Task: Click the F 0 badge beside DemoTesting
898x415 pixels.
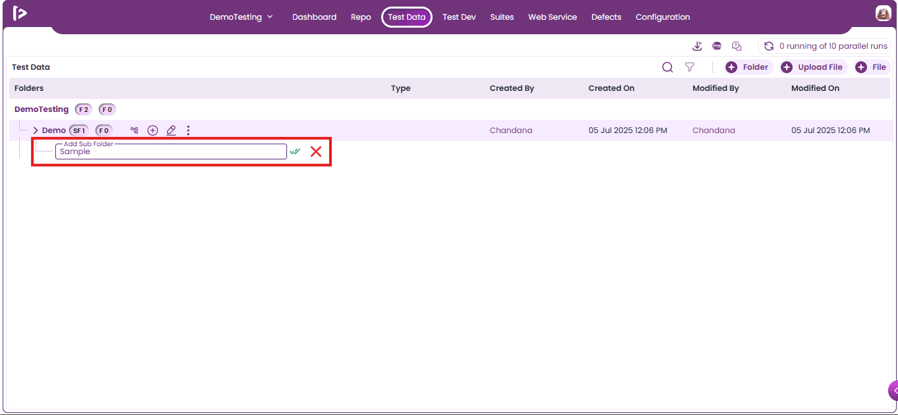Action: click(107, 109)
